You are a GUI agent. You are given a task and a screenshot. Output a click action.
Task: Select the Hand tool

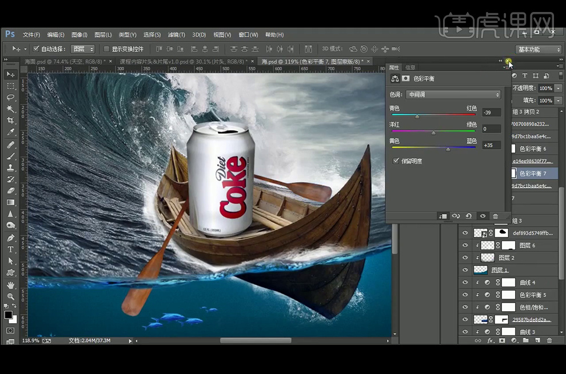(x=10, y=285)
